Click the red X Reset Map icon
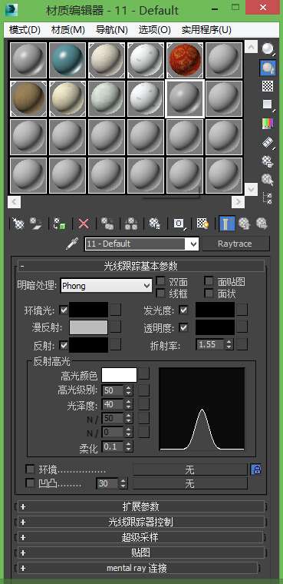The height and width of the screenshot is (584, 283). pyautogui.click(x=84, y=224)
